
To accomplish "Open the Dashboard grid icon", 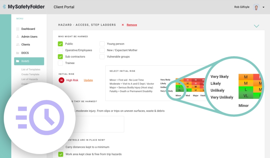I will (18, 29).
